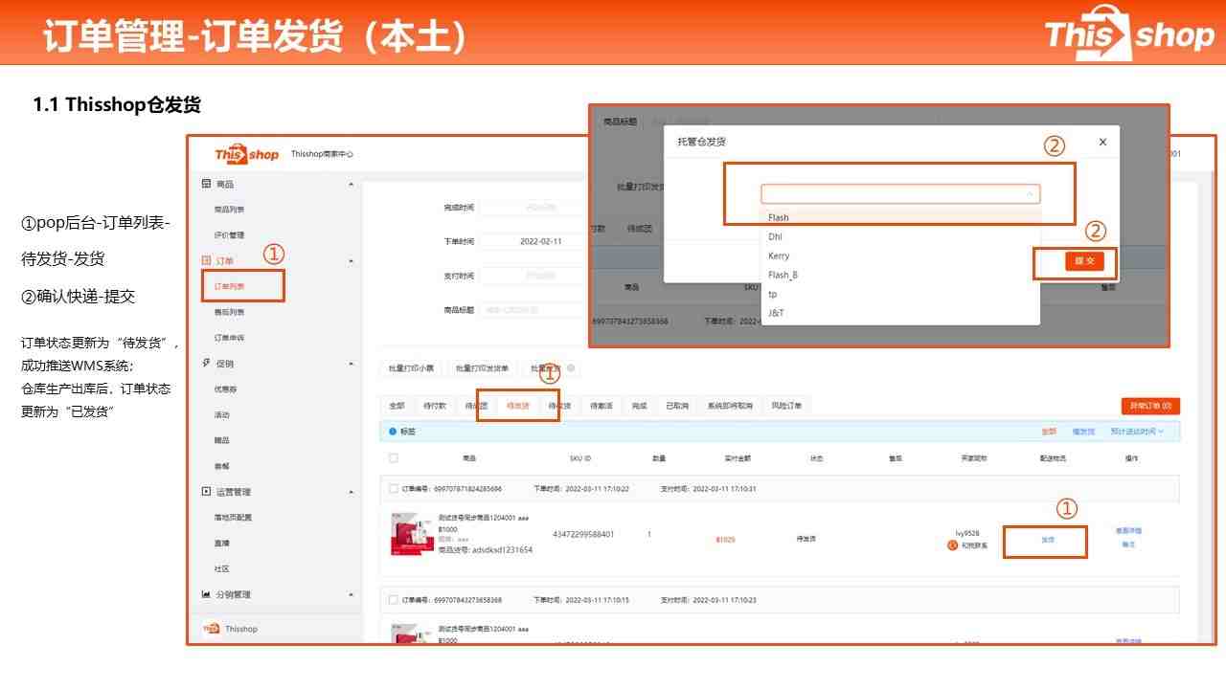Click the 运营管理 section icon in the sidebar
Viewport: 1226px width, 689px height.
[x=206, y=491]
